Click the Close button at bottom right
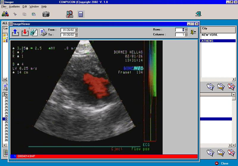Viewport: 238px width, 166px height. [x=222, y=163]
